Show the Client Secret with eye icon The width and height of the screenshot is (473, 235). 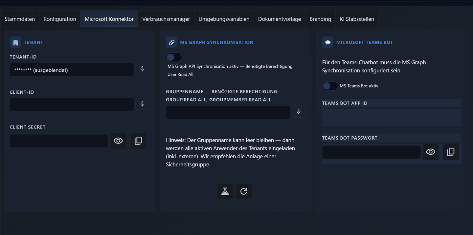(x=118, y=141)
